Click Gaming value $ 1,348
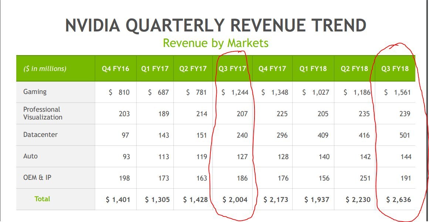429x222 pixels. 275,92
